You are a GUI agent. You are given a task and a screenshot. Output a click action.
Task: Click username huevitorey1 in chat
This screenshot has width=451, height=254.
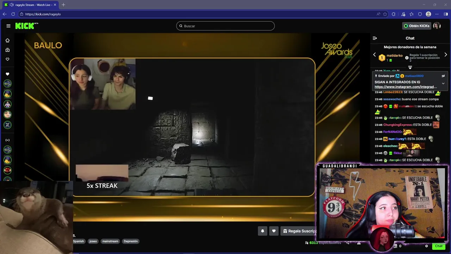397,139
